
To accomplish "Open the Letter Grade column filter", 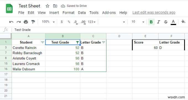I will [104, 42].
